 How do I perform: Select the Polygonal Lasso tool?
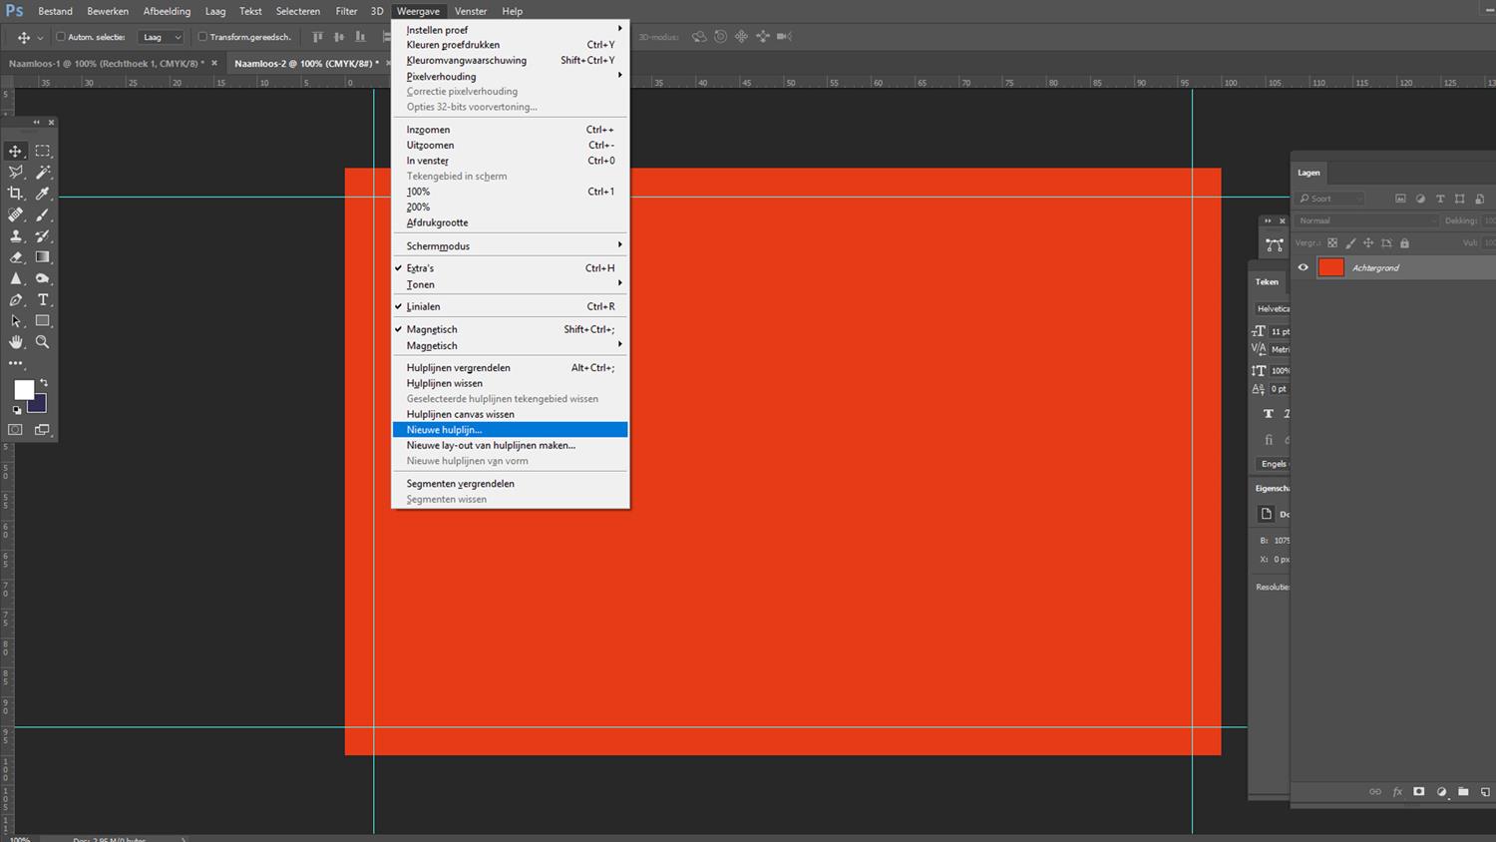click(15, 172)
